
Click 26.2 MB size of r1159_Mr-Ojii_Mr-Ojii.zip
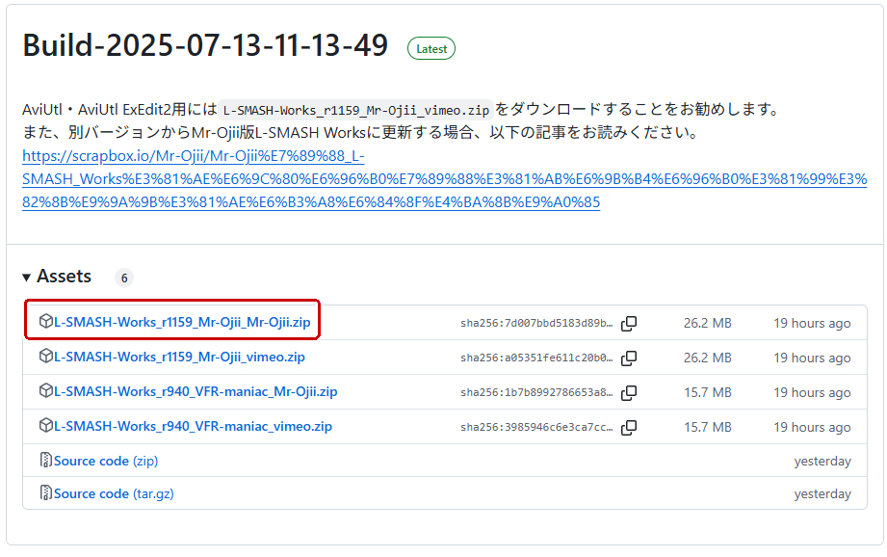tap(708, 323)
